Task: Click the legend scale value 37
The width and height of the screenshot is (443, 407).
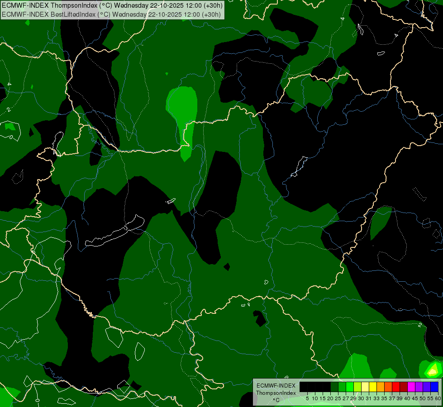Action: (392, 398)
